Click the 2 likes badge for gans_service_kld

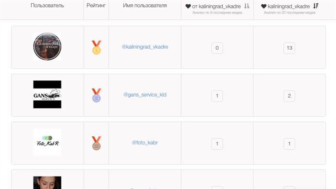coord(289,96)
